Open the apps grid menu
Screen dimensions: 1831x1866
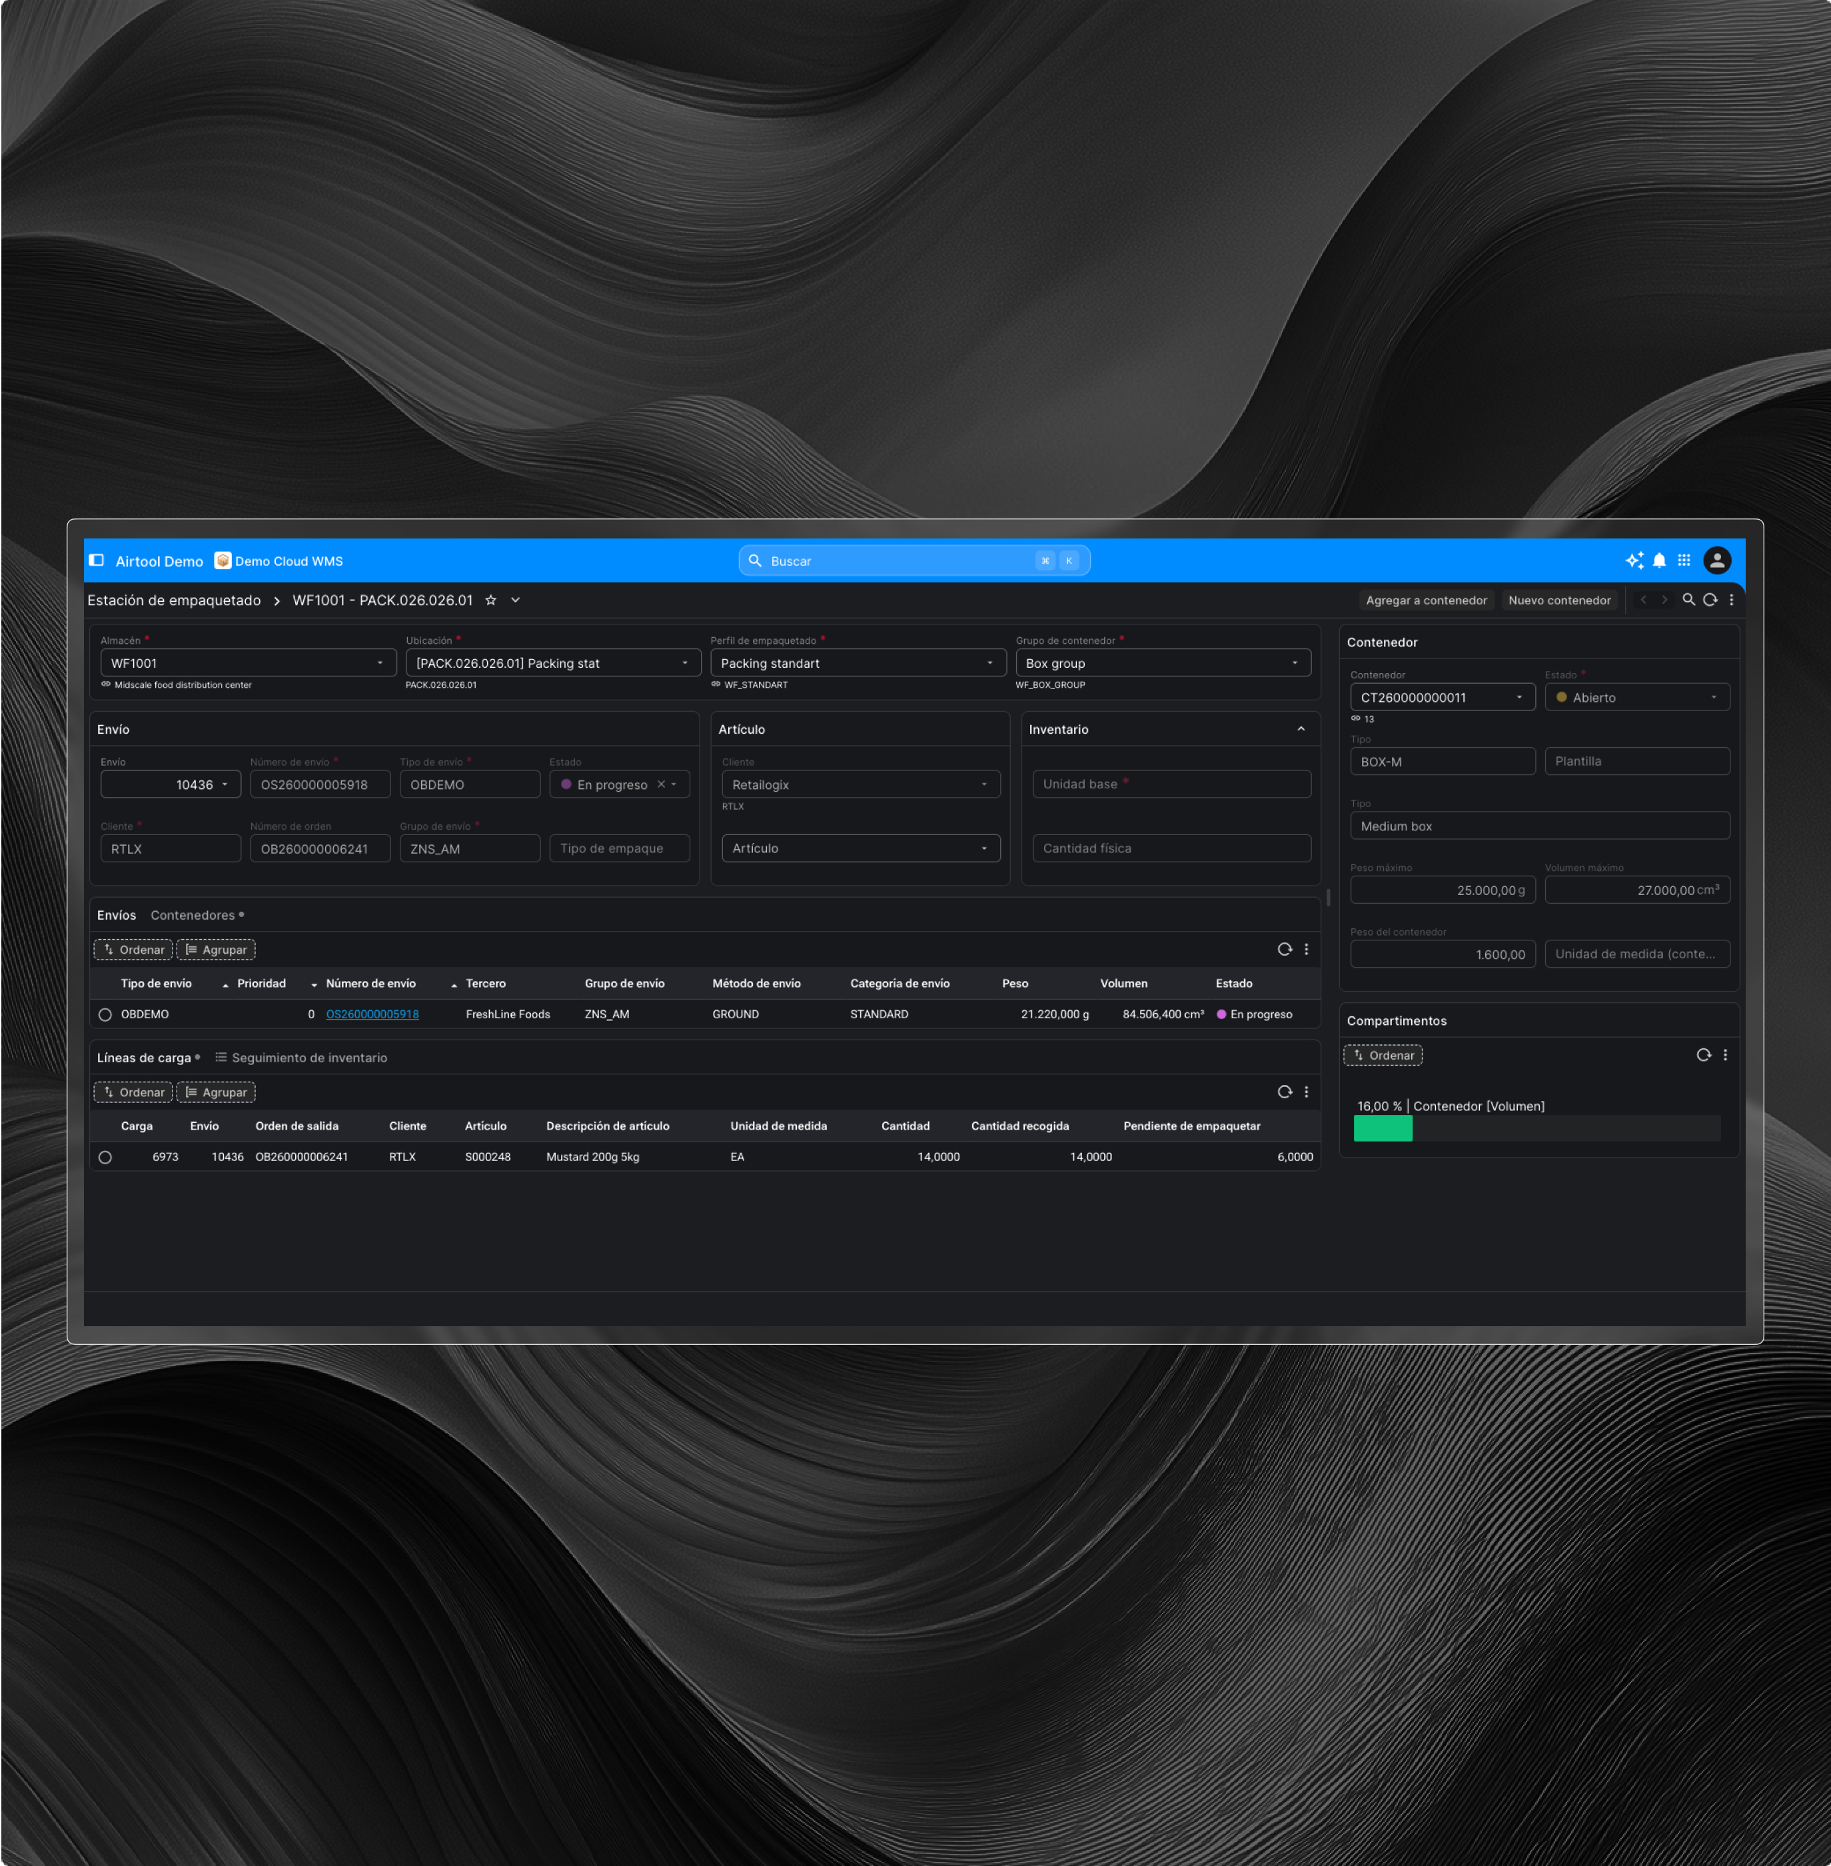click(1684, 560)
